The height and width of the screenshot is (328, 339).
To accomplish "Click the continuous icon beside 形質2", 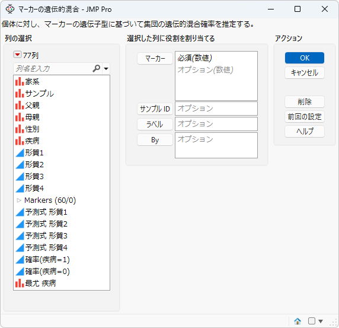I will click(20, 165).
